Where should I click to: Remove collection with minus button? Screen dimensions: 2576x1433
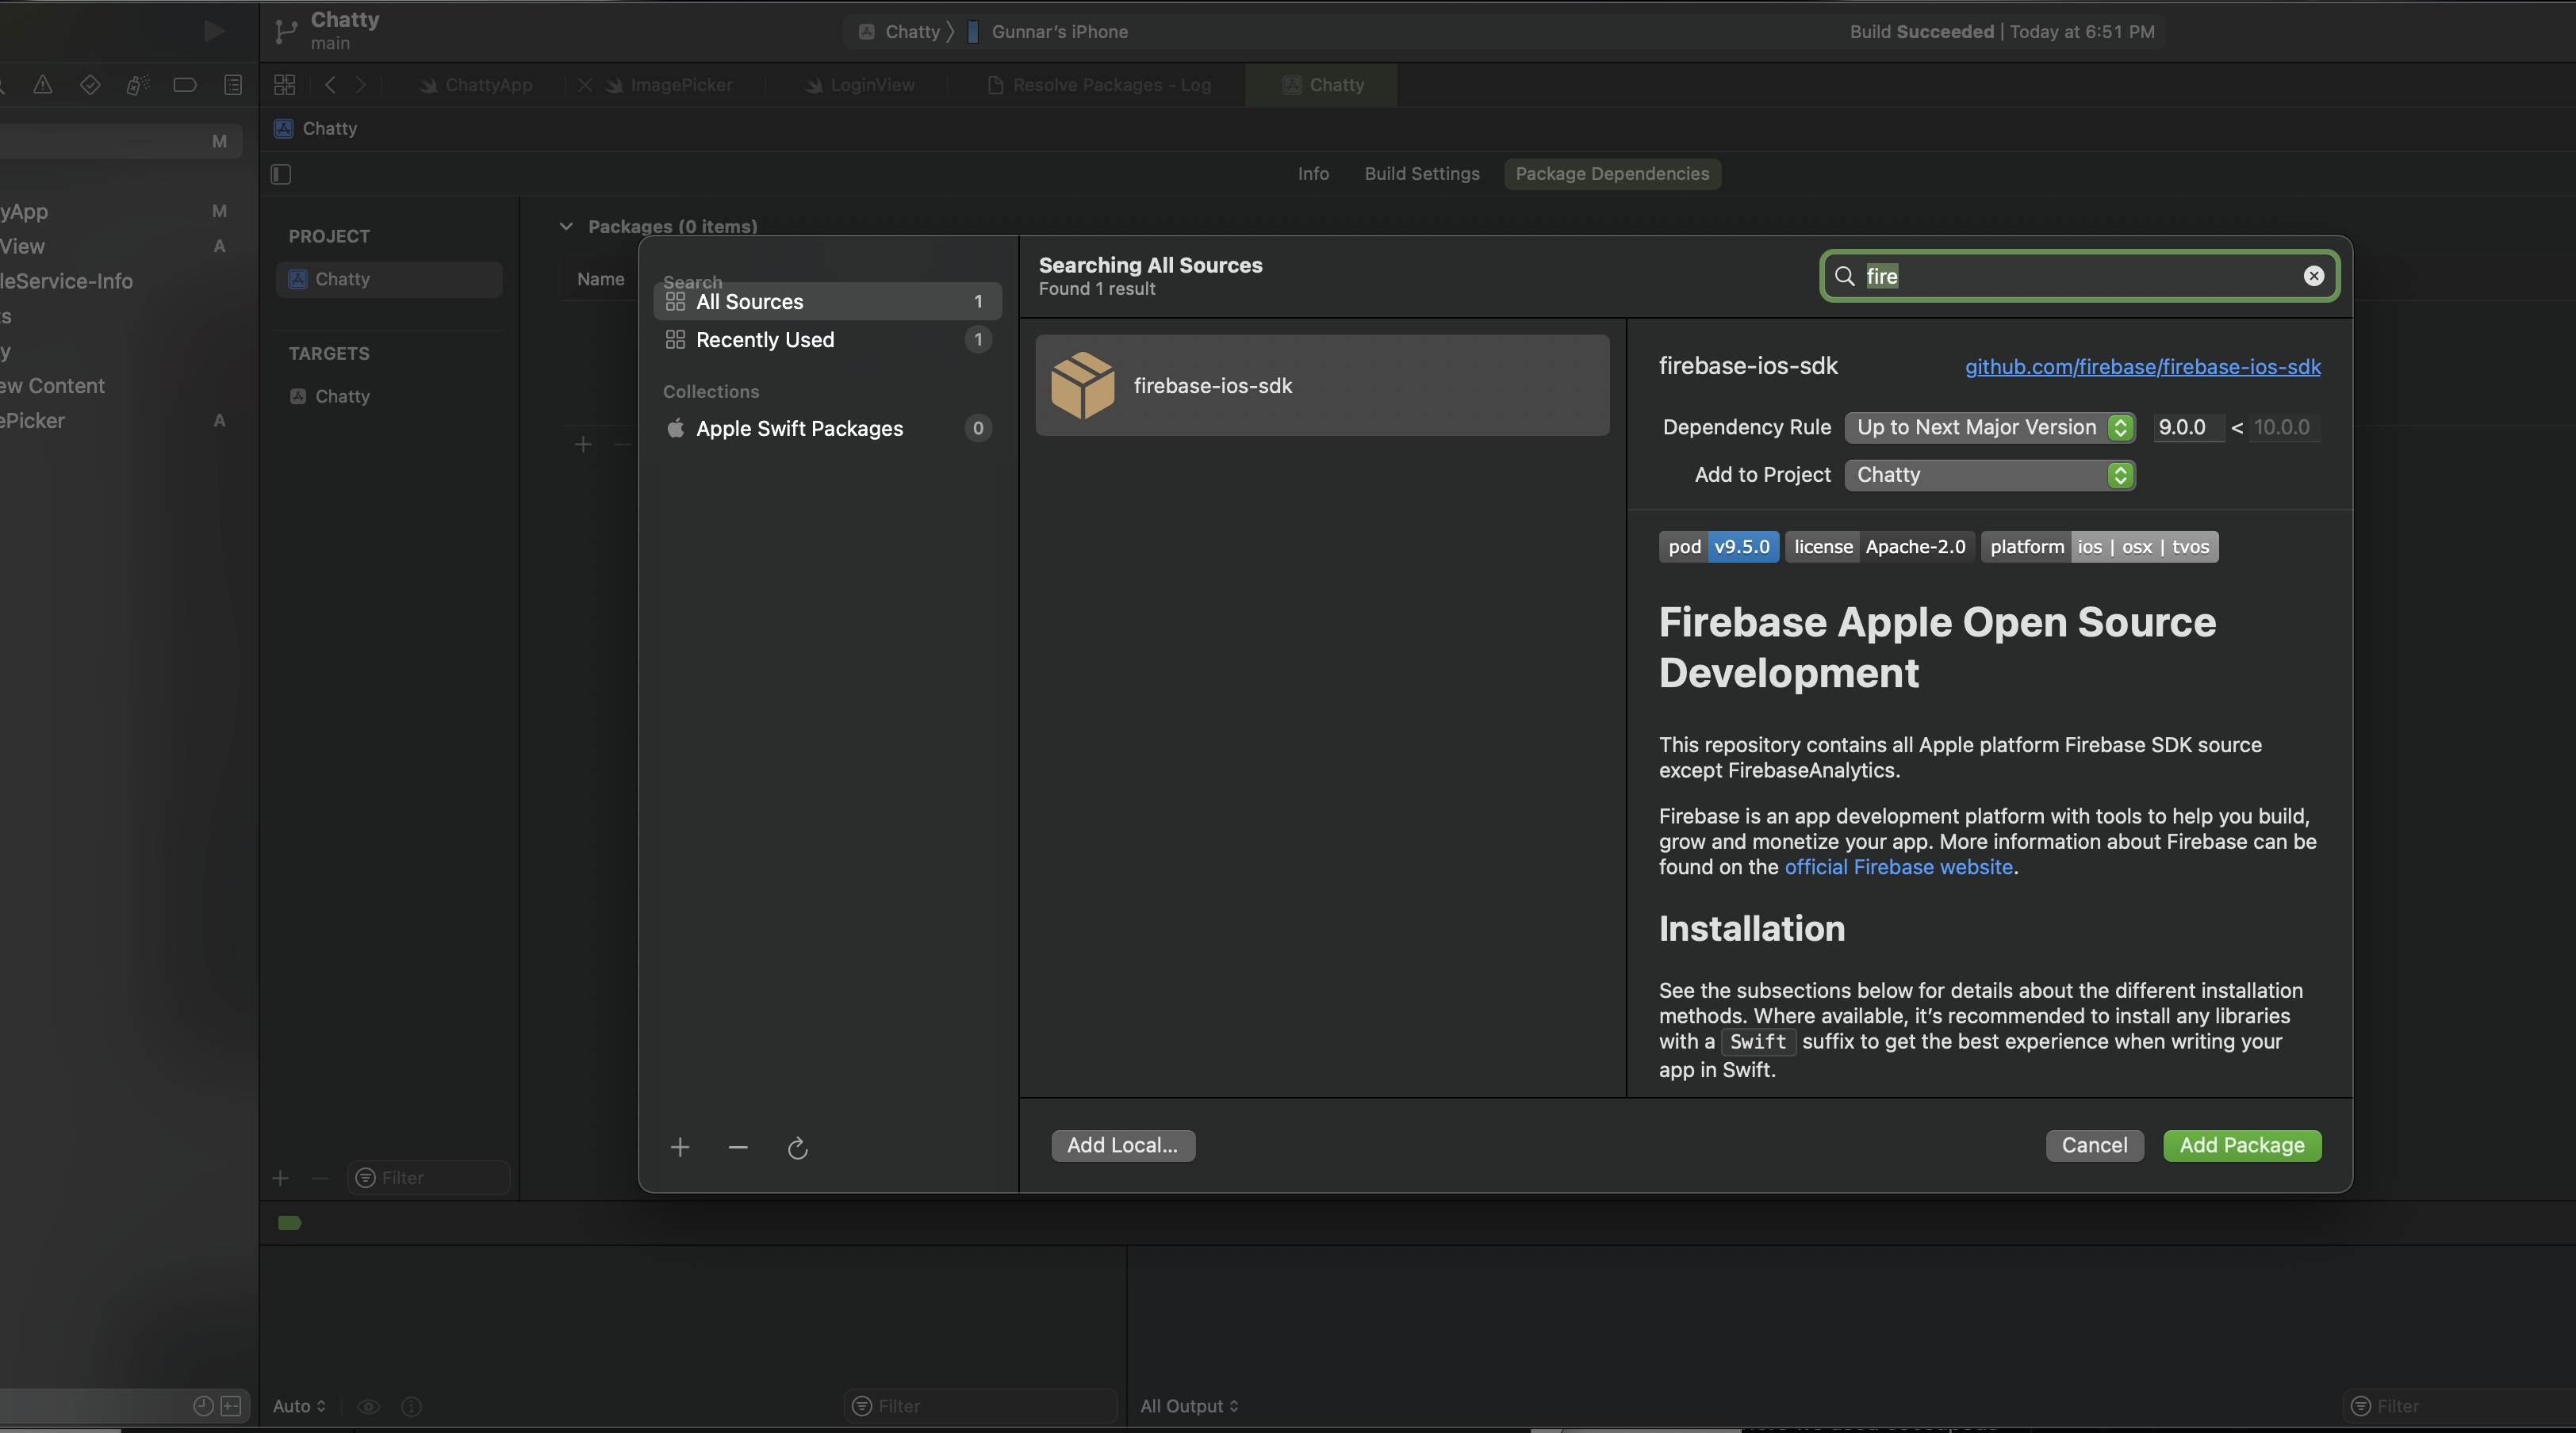738,1147
